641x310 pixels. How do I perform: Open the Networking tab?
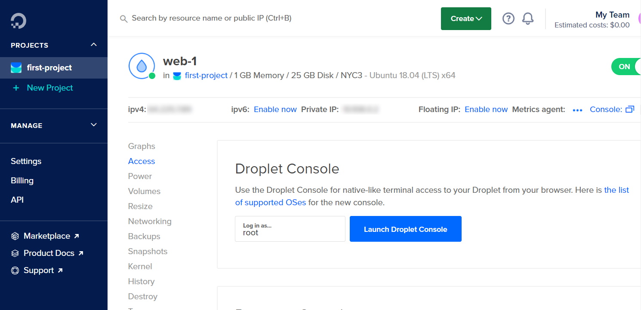[150, 222]
